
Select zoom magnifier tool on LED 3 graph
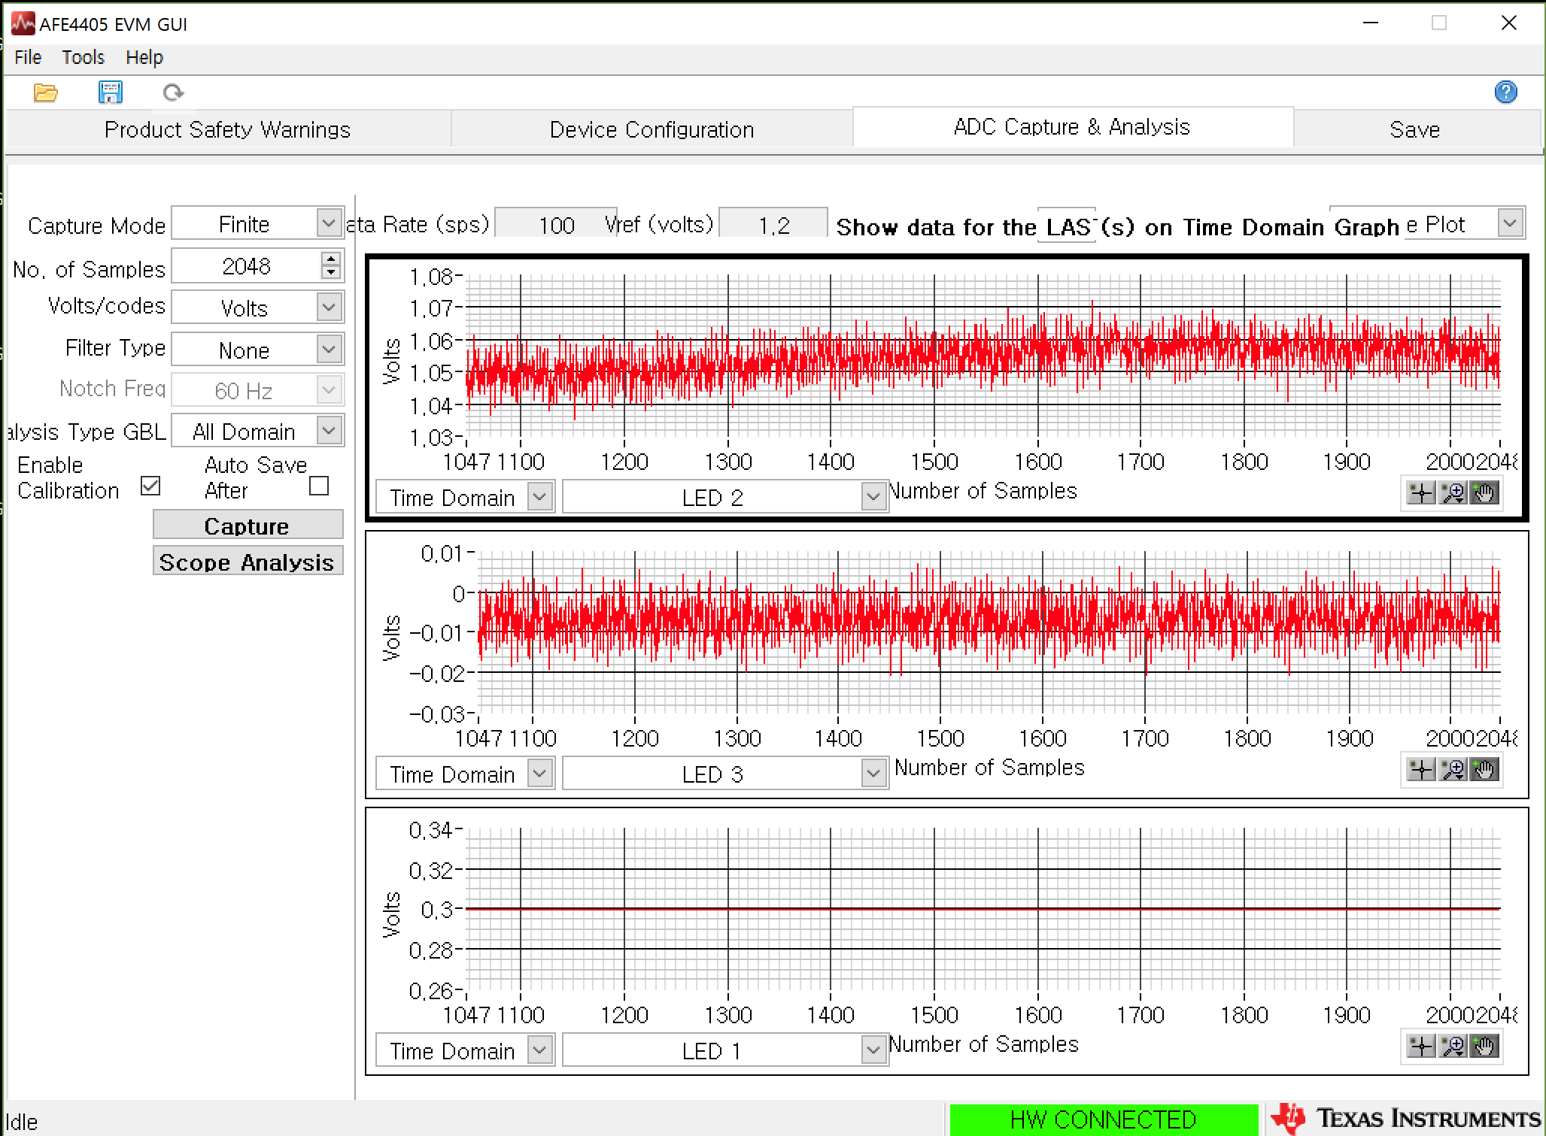[x=1453, y=770]
